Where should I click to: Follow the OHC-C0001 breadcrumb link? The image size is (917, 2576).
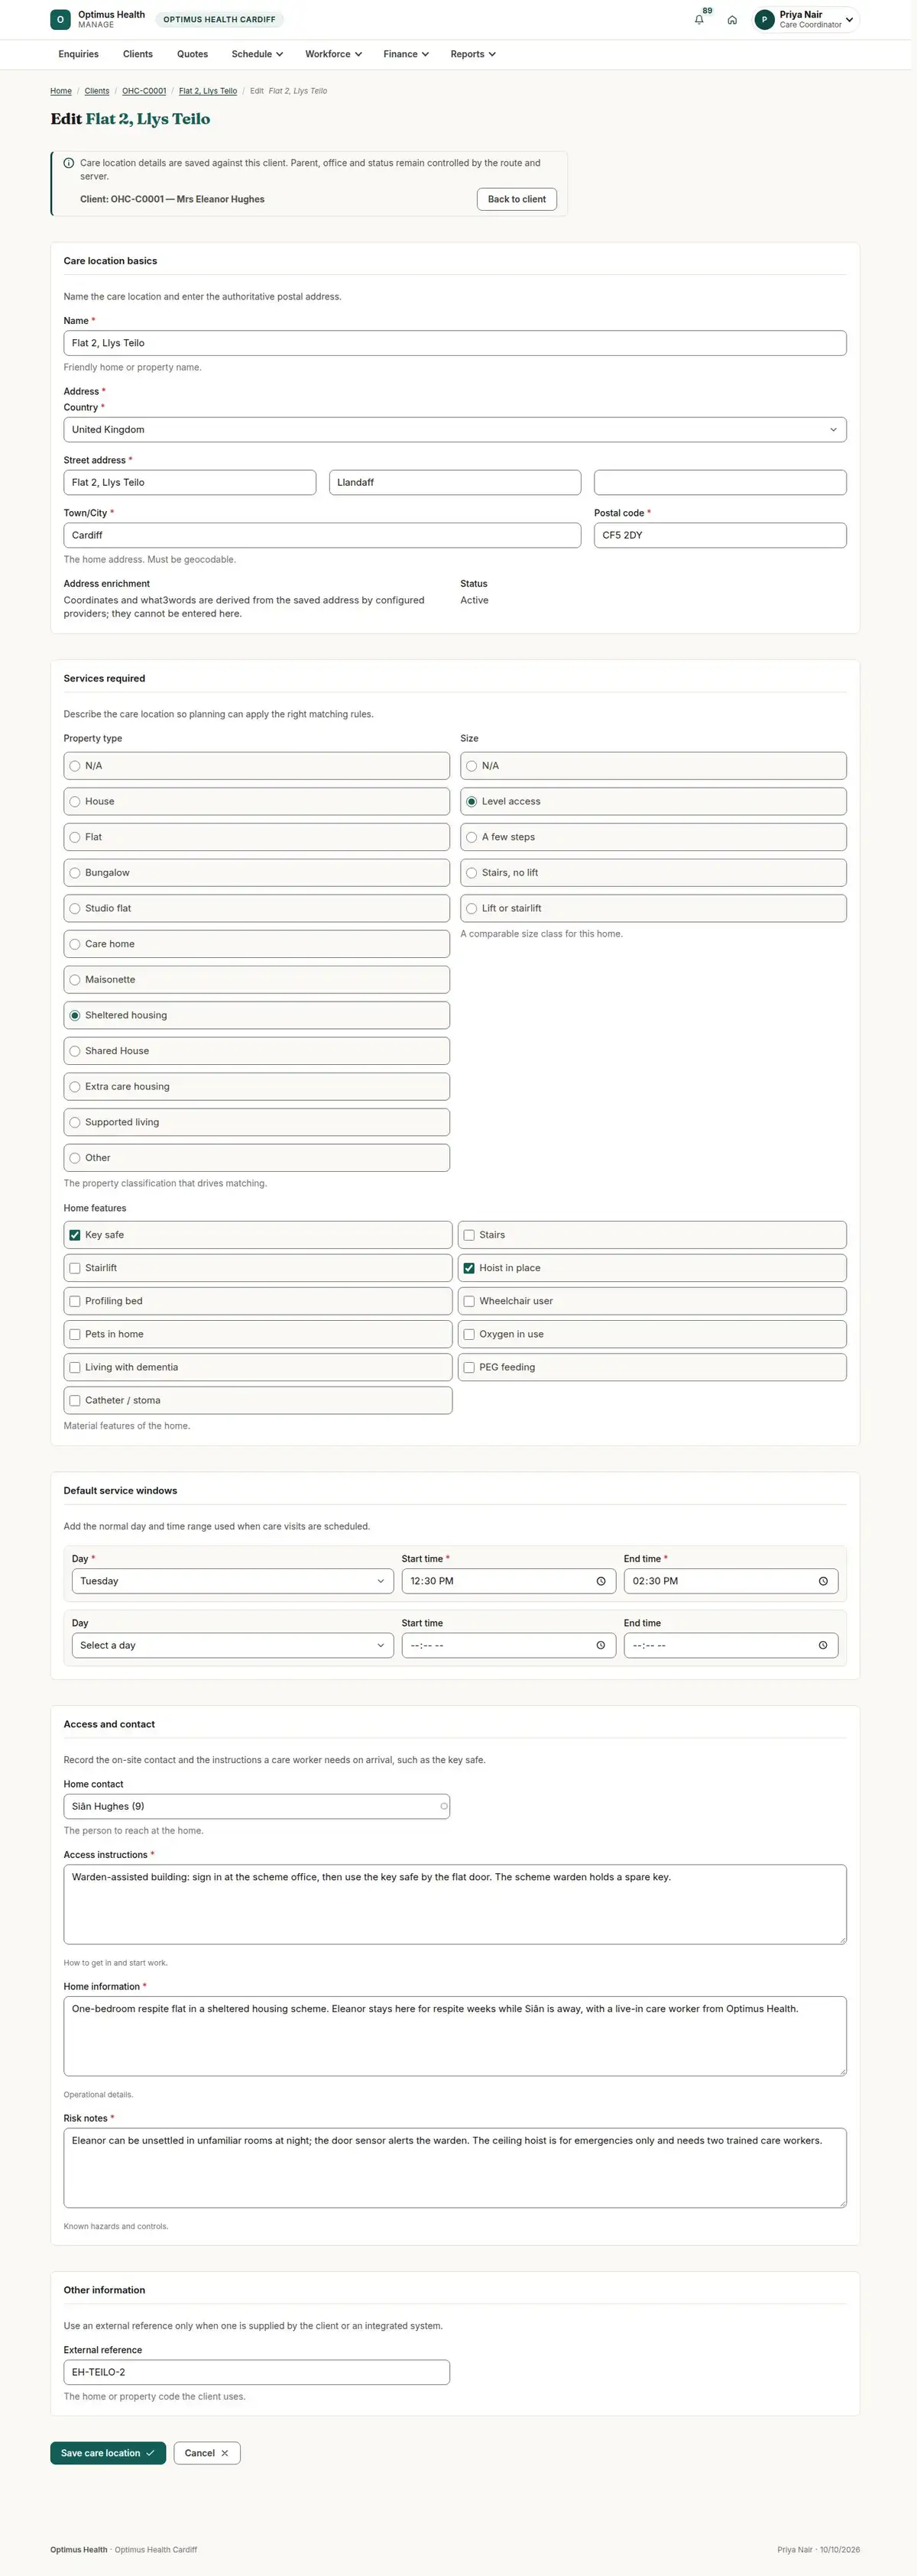point(144,91)
